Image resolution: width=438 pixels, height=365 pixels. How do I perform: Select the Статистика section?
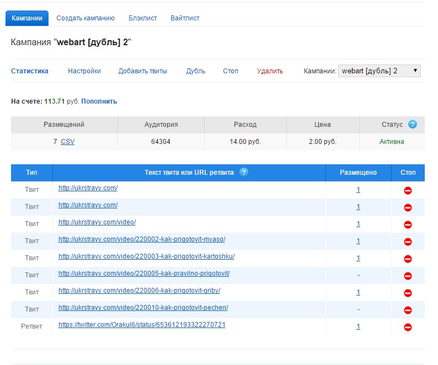click(x=30, y=71)
